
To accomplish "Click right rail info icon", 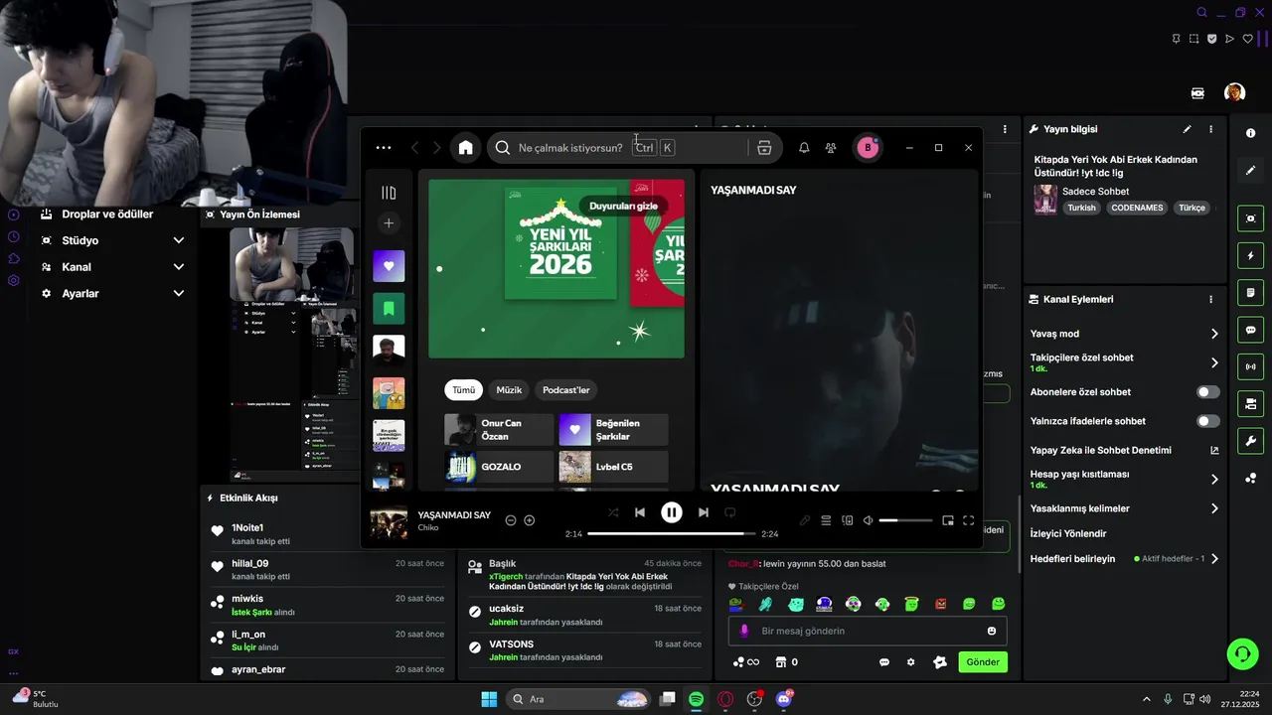I will click(x=1250, y=133).
